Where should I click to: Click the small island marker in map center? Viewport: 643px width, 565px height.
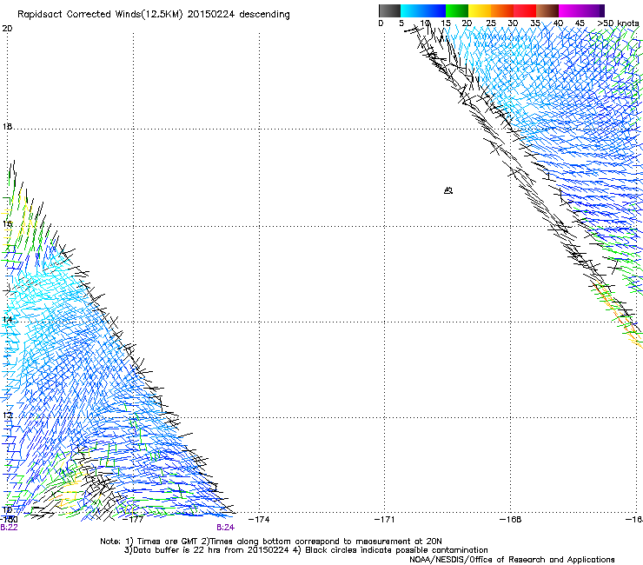[448, 190]
